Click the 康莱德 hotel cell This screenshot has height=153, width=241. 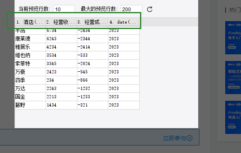point(30,39)
